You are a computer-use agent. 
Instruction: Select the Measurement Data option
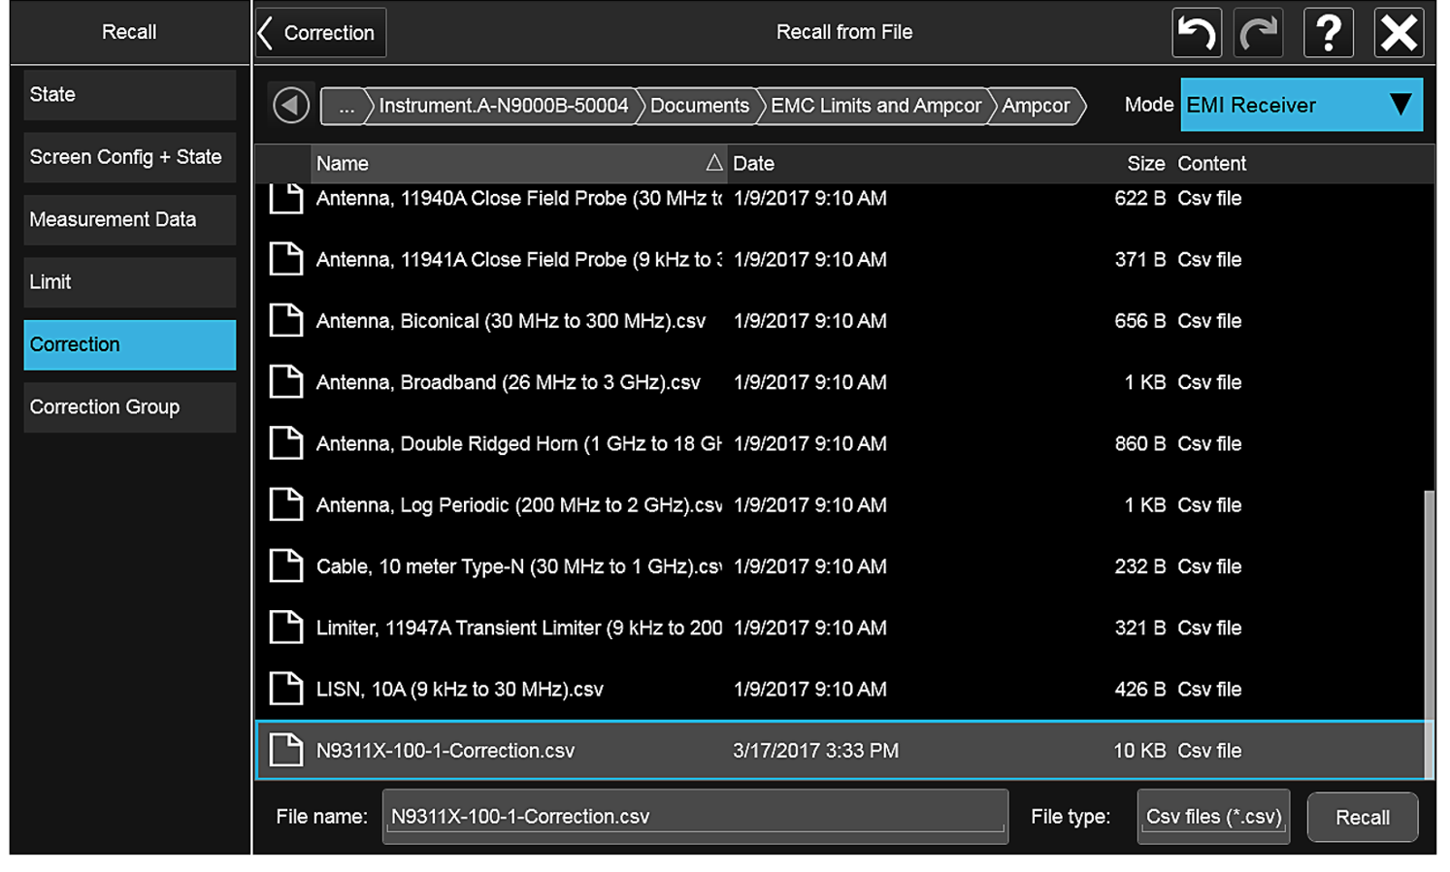(130, 220)
